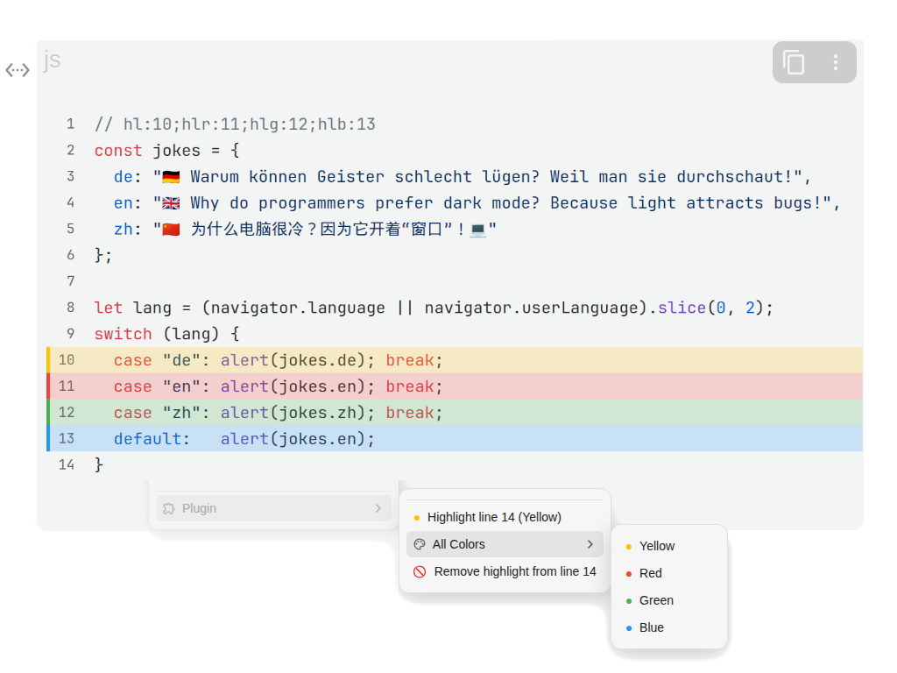Pick Yellow from the color submenu

pos(657,546)
